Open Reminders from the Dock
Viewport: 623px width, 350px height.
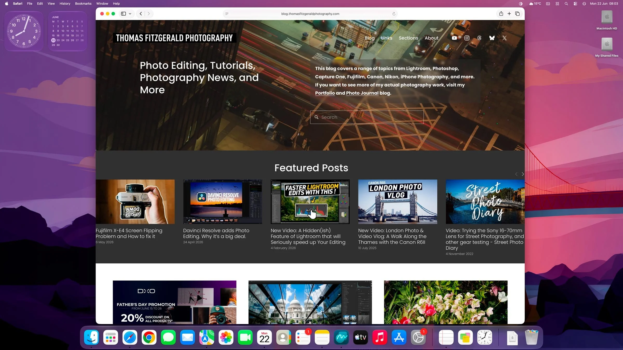click(303, 337)
